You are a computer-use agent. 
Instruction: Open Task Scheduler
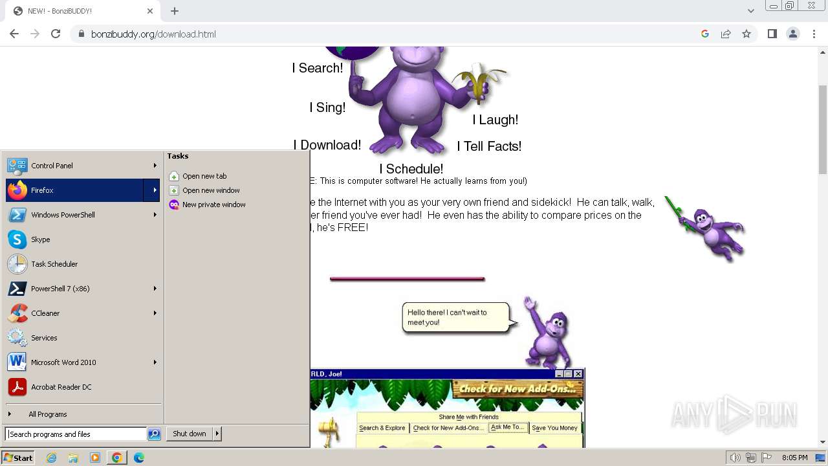(83, 264)
